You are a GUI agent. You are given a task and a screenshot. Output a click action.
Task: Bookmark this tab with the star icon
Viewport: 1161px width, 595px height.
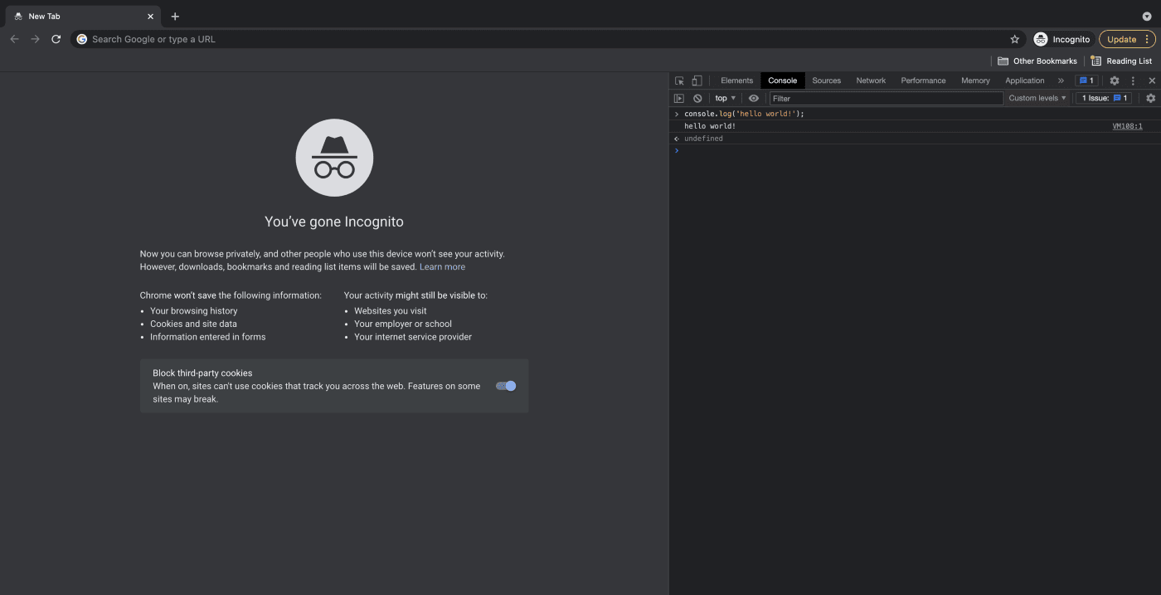tap(1014, 39)
